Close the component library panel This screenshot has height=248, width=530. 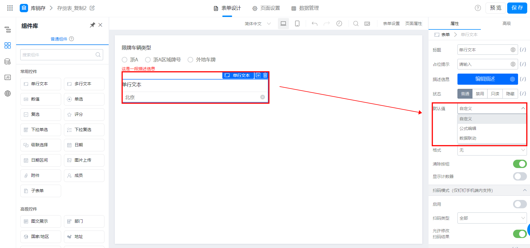click(x=100, y=25)
